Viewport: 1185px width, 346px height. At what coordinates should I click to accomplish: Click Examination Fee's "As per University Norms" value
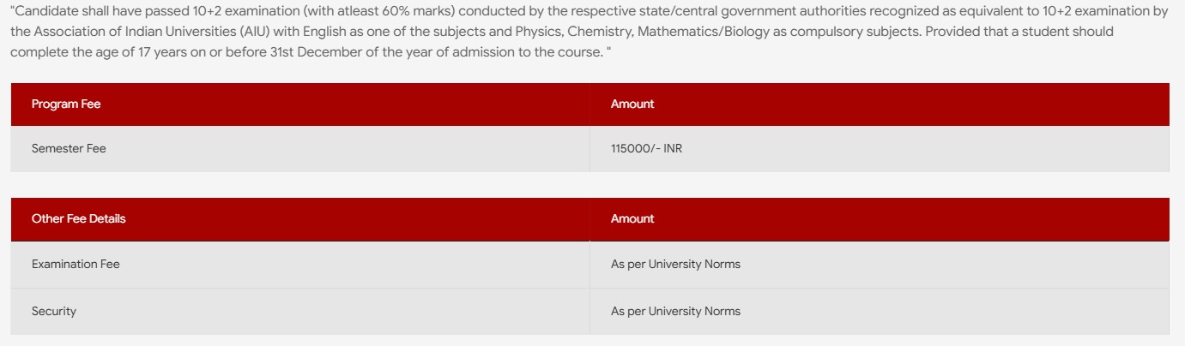click(x=675, y=265)
